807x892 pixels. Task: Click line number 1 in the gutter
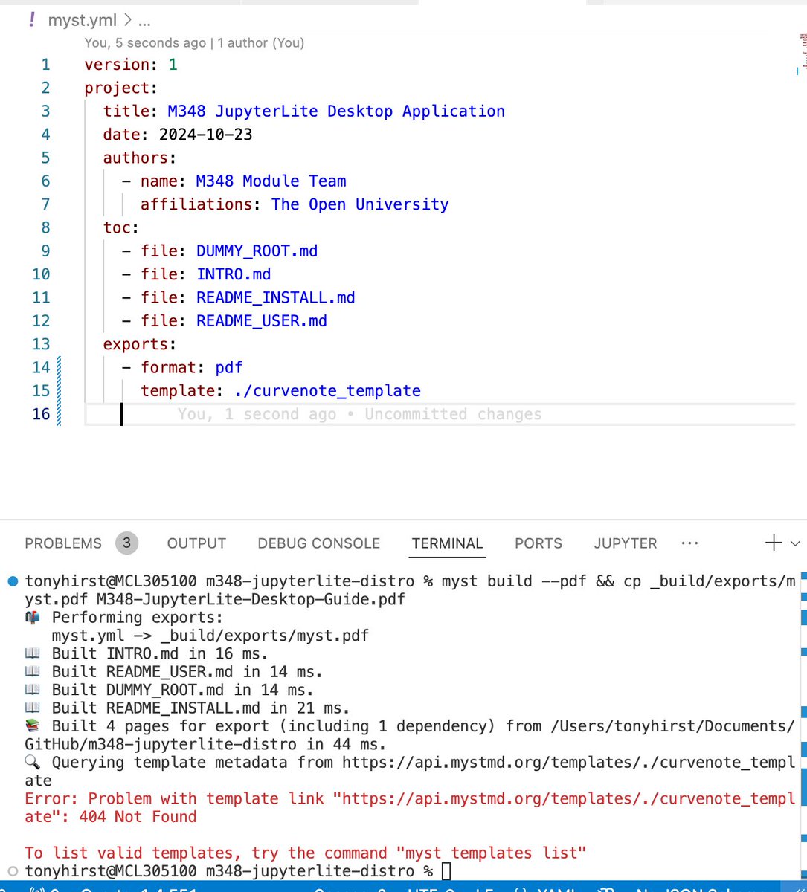click(x=46, y=65)
